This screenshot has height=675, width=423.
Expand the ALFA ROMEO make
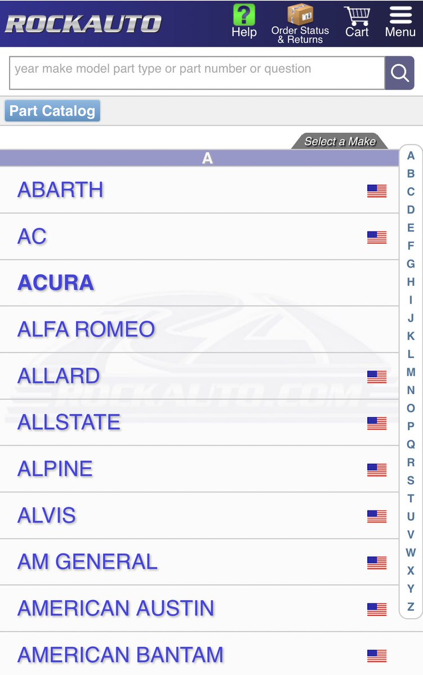coord(86,329)
